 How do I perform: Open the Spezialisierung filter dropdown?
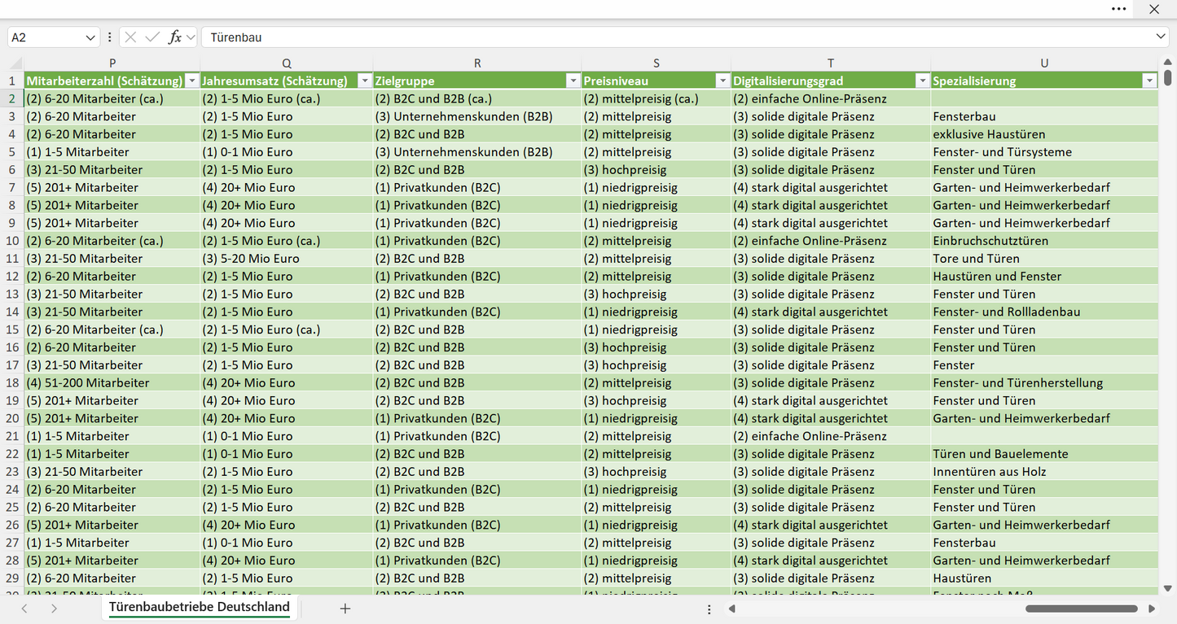[x=1149, y=81]
